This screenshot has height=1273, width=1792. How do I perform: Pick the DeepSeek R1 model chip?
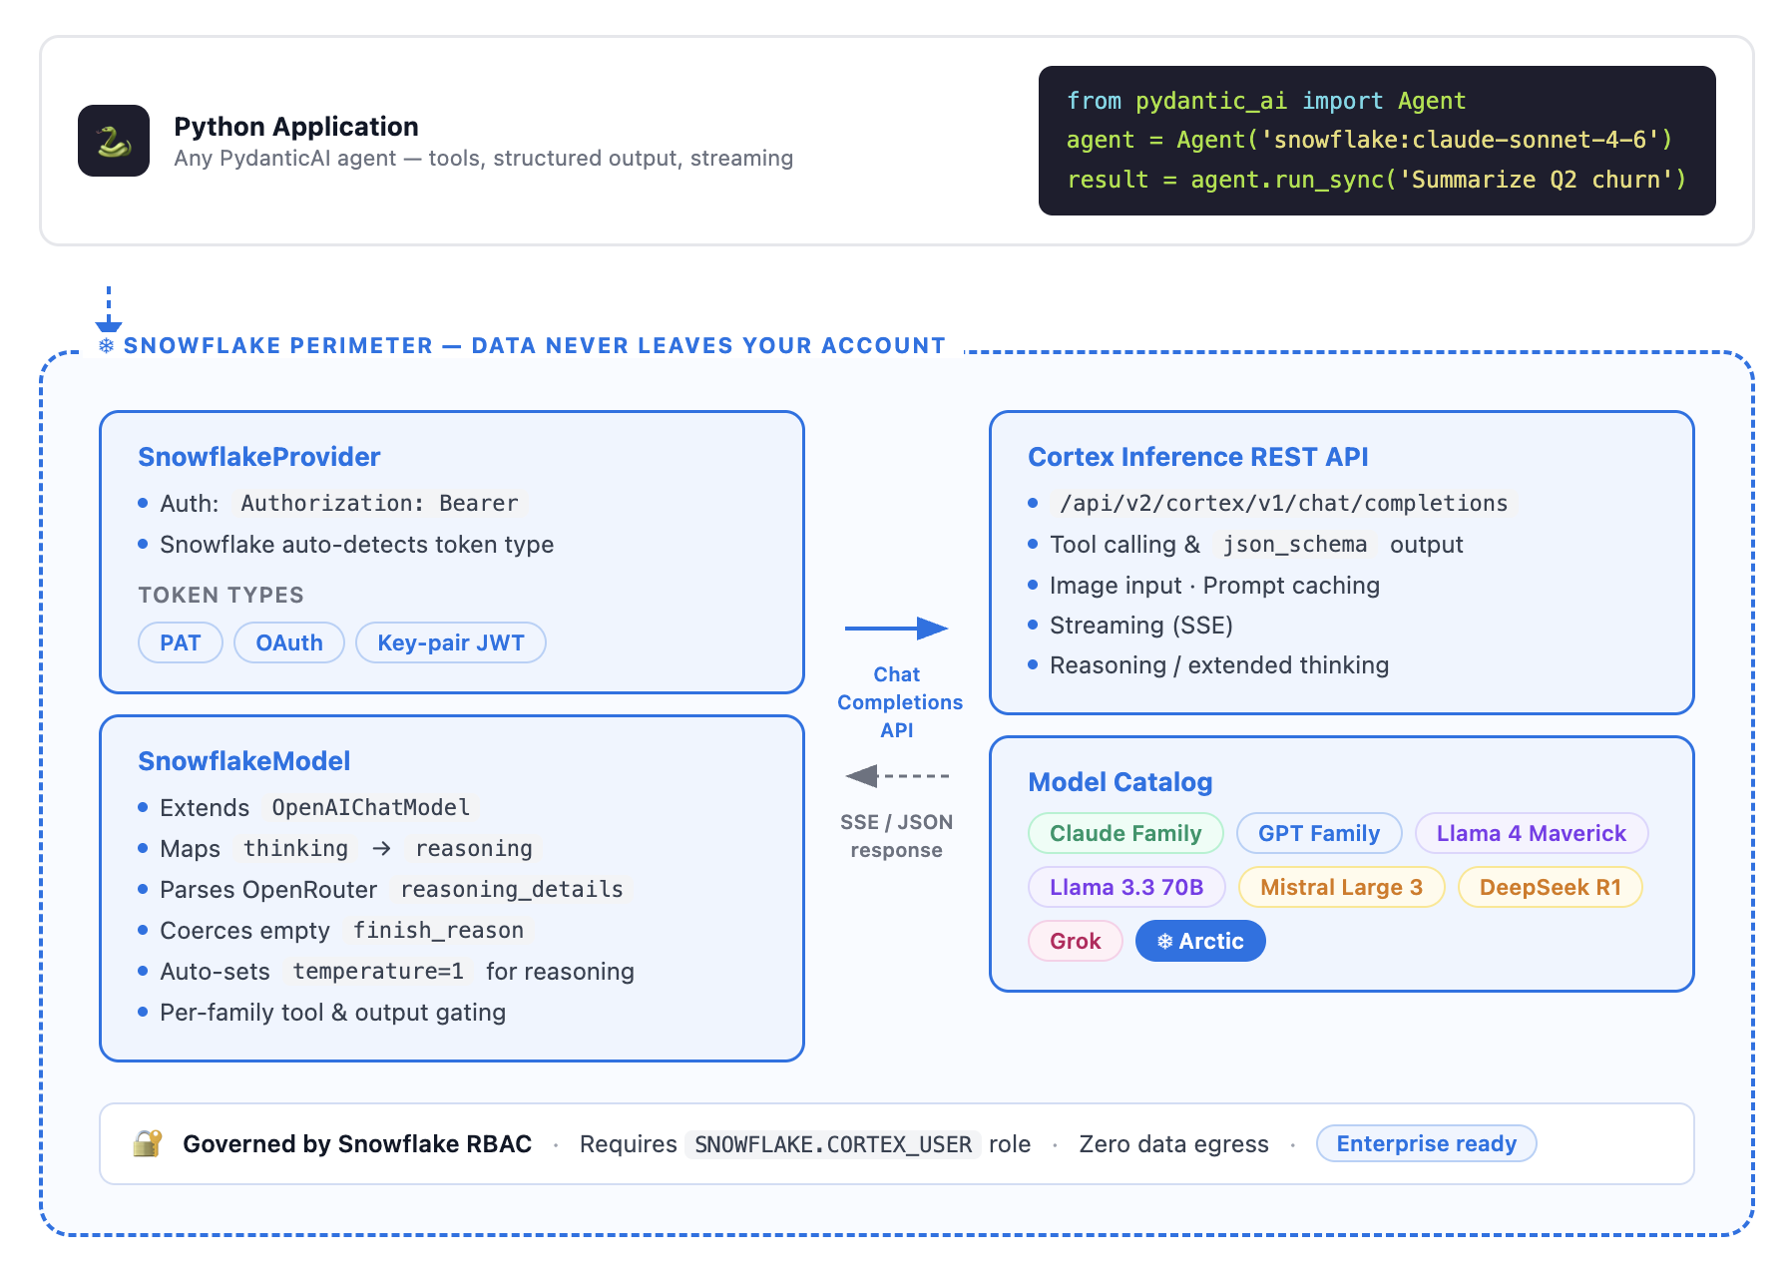[x=1551, y=887]
